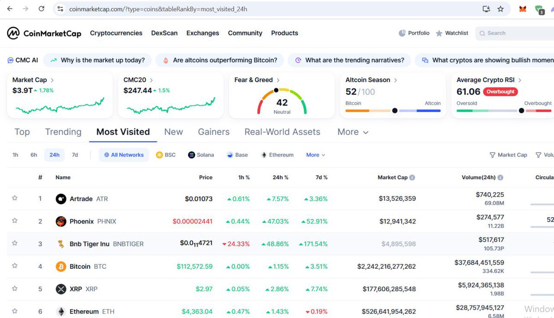Open Fear & Greed card chevron
This screenshot has height=318, width=554.
click(278, 80)
